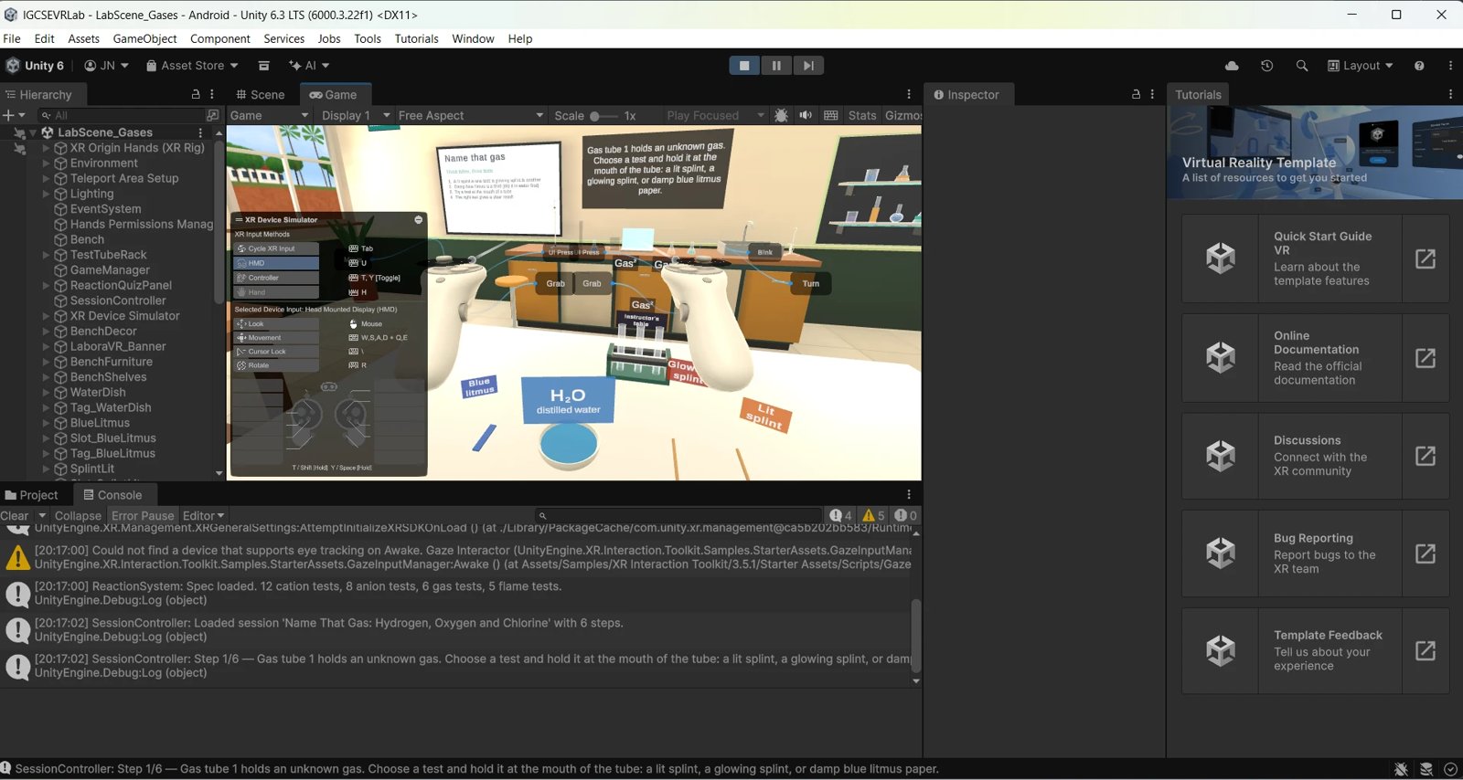
Task: Add object with Hierarchy plus button
Action: tap(8, 115)
